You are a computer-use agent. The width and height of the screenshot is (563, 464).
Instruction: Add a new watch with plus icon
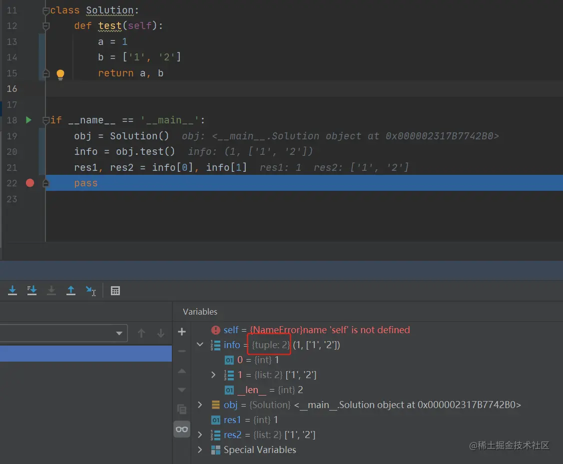coord(182,332)
